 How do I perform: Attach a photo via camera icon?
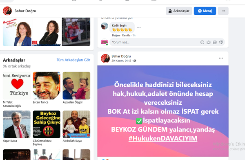(x=208, y=42)
